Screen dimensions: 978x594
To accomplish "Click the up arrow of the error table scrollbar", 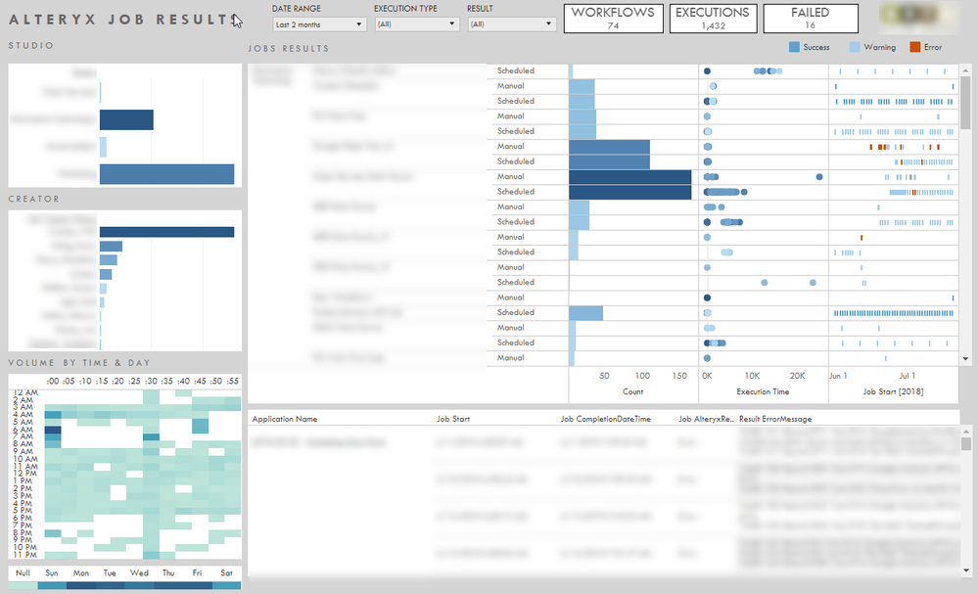I will tap(966, 432).
